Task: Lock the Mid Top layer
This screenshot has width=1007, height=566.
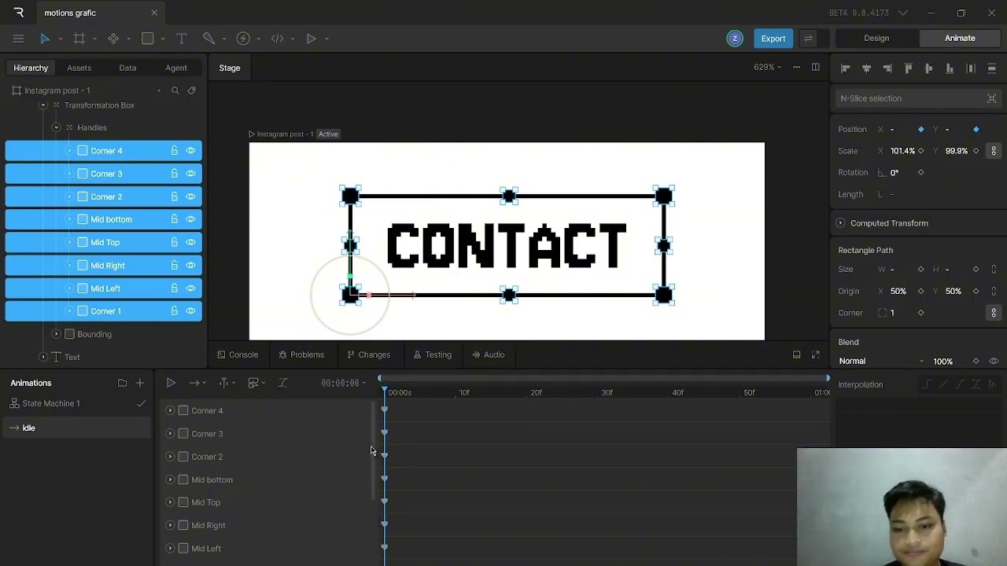Action: (175, 242)
